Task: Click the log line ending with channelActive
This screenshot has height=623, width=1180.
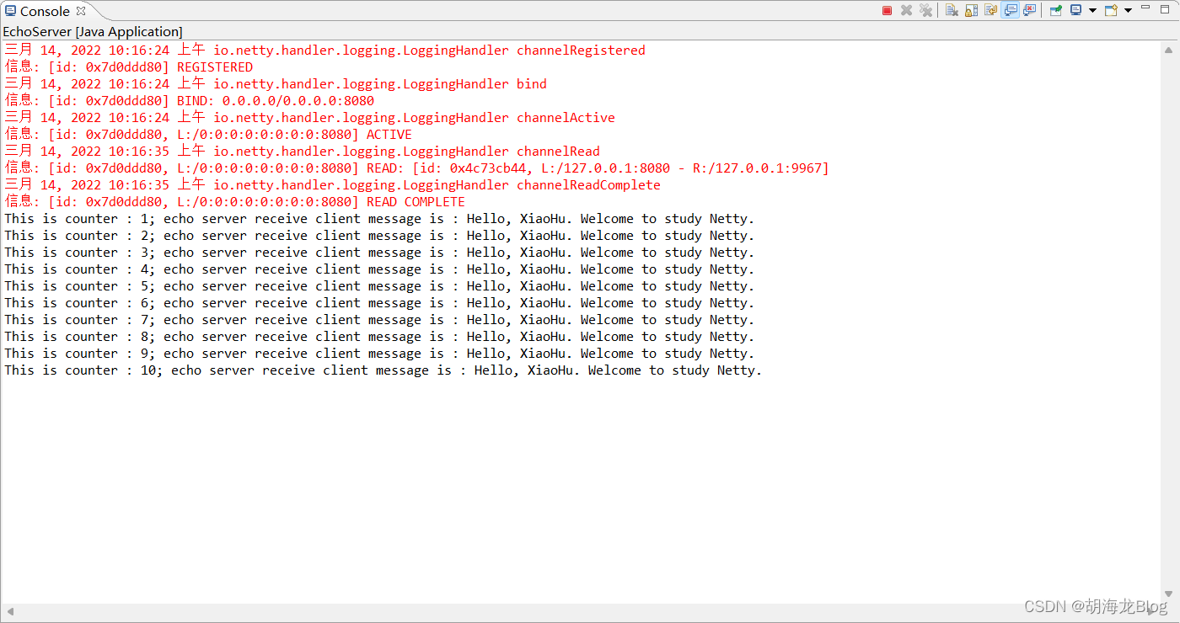Action: point(310,118)
